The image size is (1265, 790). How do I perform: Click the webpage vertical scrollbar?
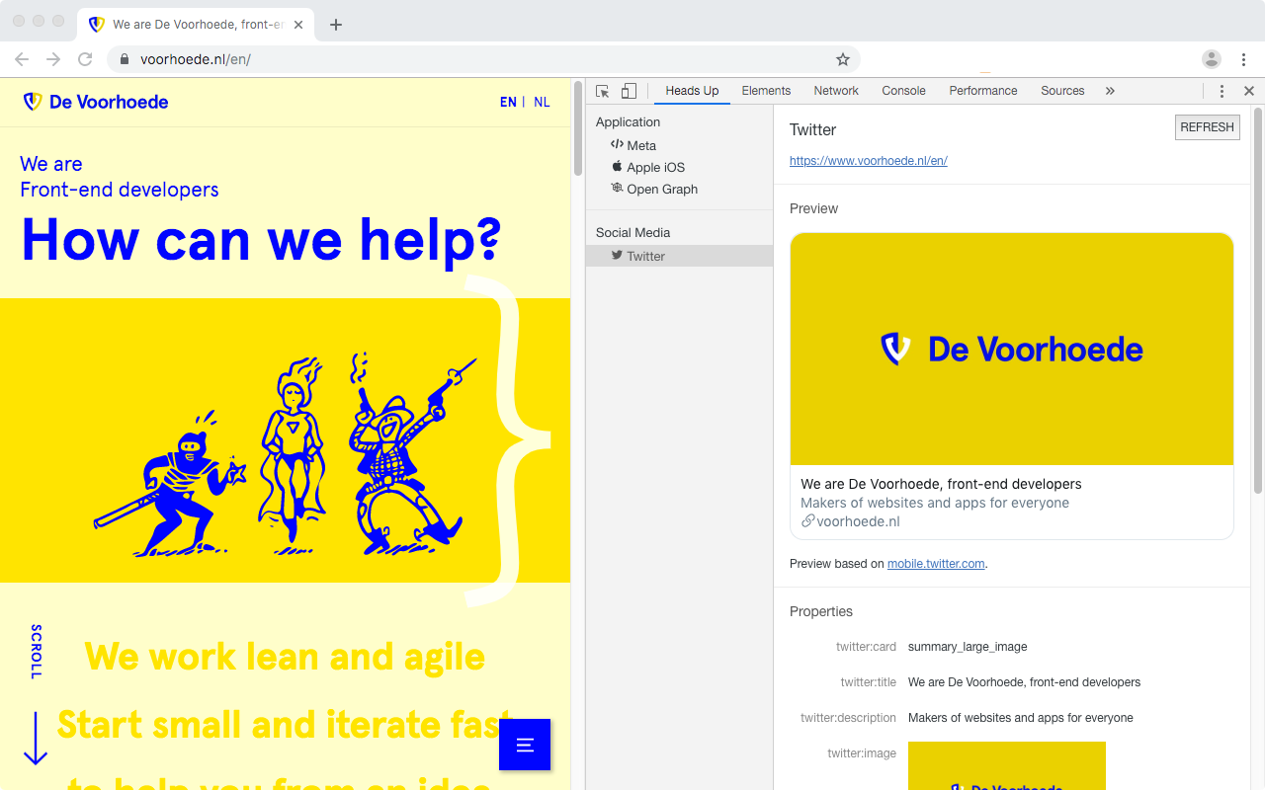(x=578, y=128)
